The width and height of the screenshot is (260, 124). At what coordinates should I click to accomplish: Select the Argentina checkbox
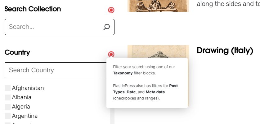pos(7,116)
